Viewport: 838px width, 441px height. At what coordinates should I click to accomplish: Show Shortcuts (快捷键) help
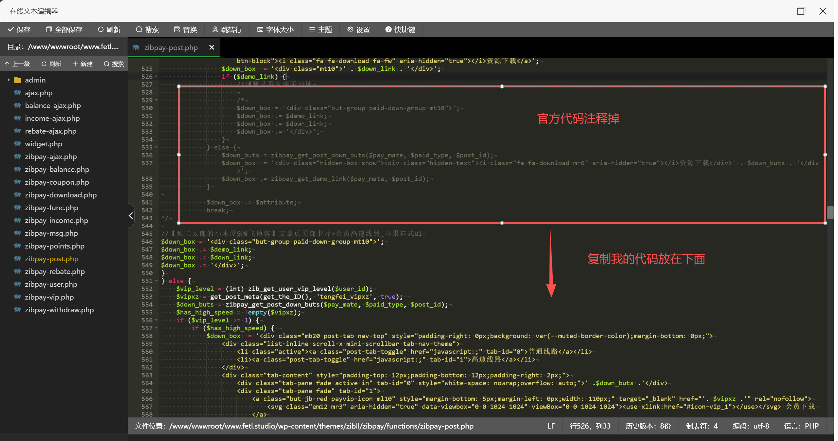[x=400, y=29]
